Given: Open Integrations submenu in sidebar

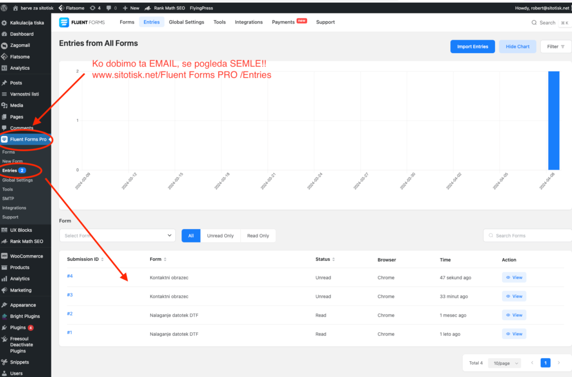Looking at the screenshot, I should [14, 208].
